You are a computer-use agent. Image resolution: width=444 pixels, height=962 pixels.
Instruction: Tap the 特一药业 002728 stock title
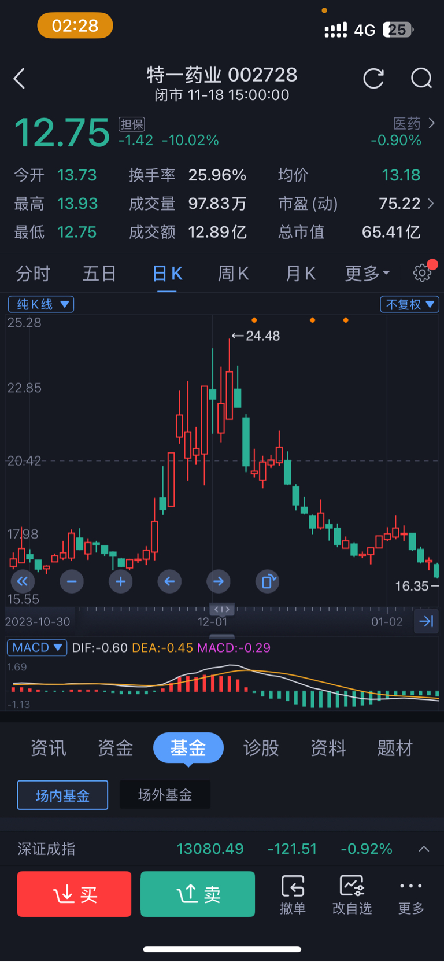tap(222, 75)
